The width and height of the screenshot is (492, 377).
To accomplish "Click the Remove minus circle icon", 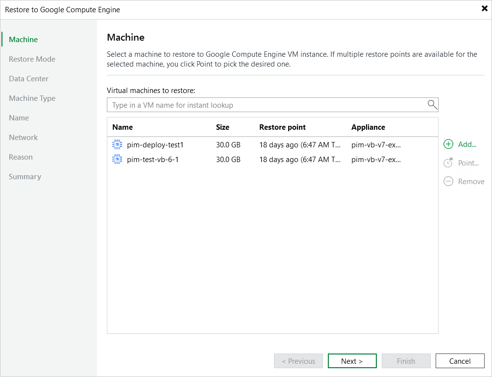I will (448, 181).
